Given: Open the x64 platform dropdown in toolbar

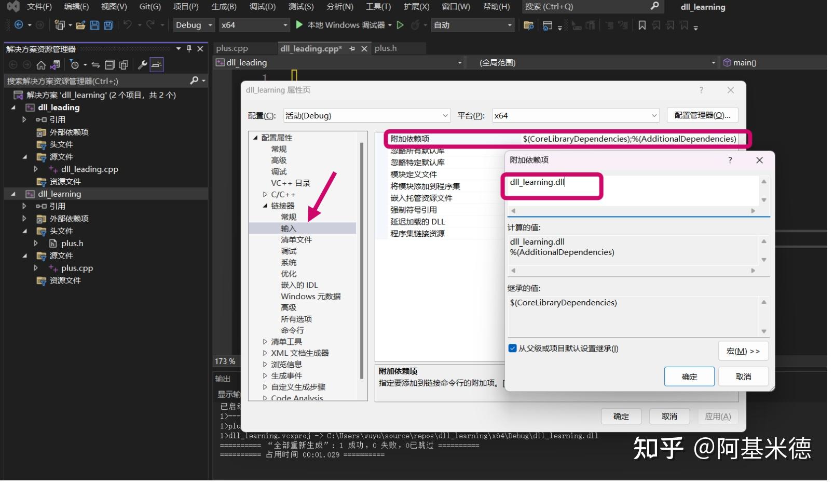Looking at the screenshot, I should pyautogui.click(x=254, y=25).
